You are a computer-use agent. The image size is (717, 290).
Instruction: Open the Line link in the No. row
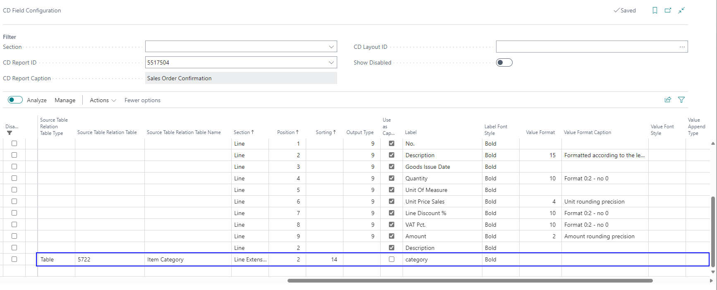(x=240, y=144)
